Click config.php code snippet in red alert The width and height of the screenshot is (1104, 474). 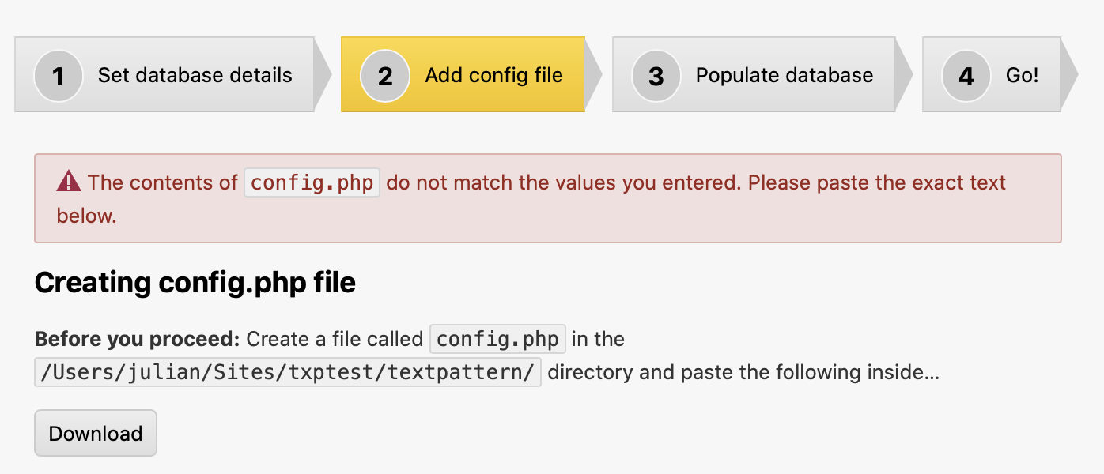(312, 182)
